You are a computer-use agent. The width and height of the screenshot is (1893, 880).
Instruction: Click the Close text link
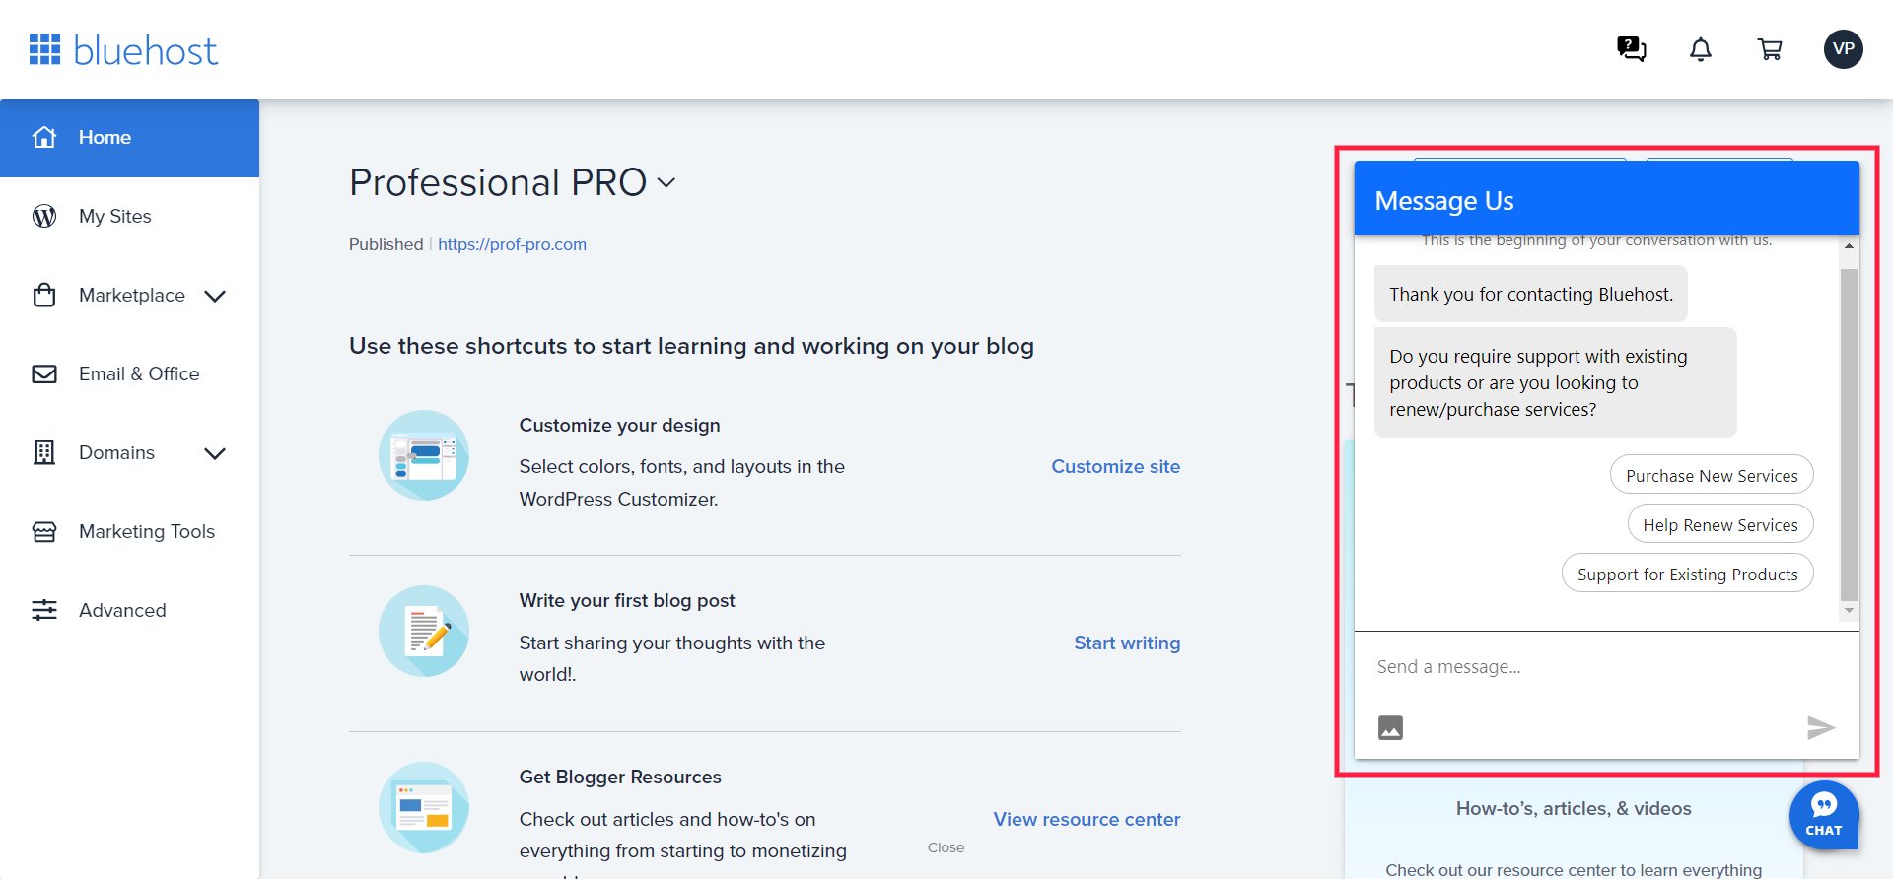pyautogui.click(x=946, y=847)
